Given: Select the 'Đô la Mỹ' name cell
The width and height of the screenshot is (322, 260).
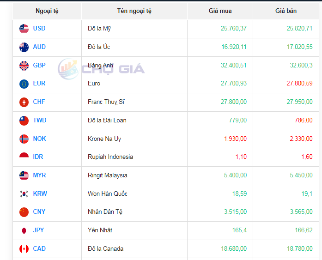Looking at the screenshot, I should point(134,29).
